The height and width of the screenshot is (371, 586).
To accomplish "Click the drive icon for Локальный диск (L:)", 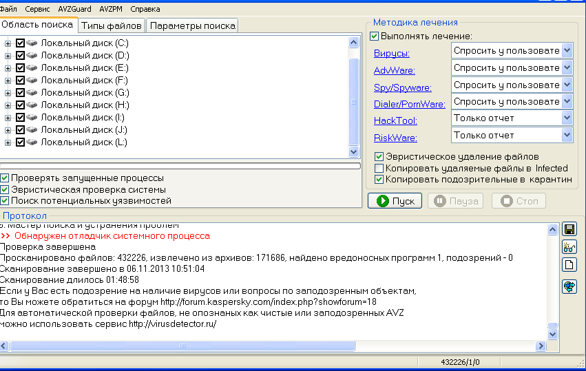I will click(x=32, y=142).
